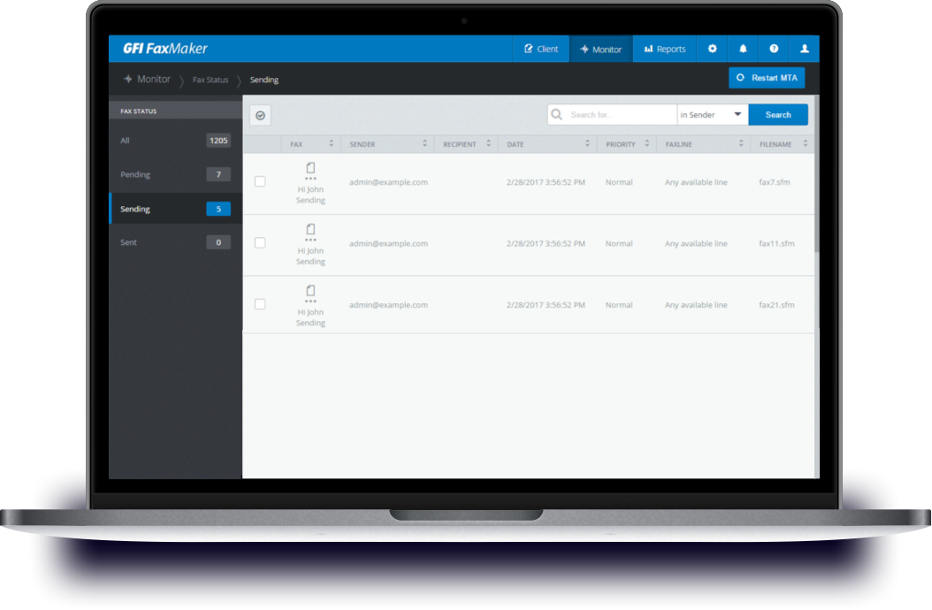932x610 pixels.
Task: Click the Sending breadcrumb item
Action: tap(264, 80)
